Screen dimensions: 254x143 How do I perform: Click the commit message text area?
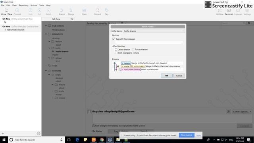click(x=172, y=118)
